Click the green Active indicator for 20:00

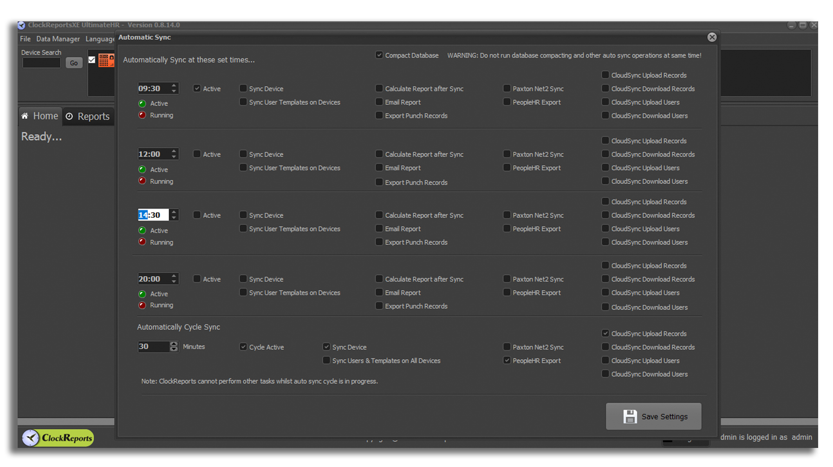click(142, 294)
